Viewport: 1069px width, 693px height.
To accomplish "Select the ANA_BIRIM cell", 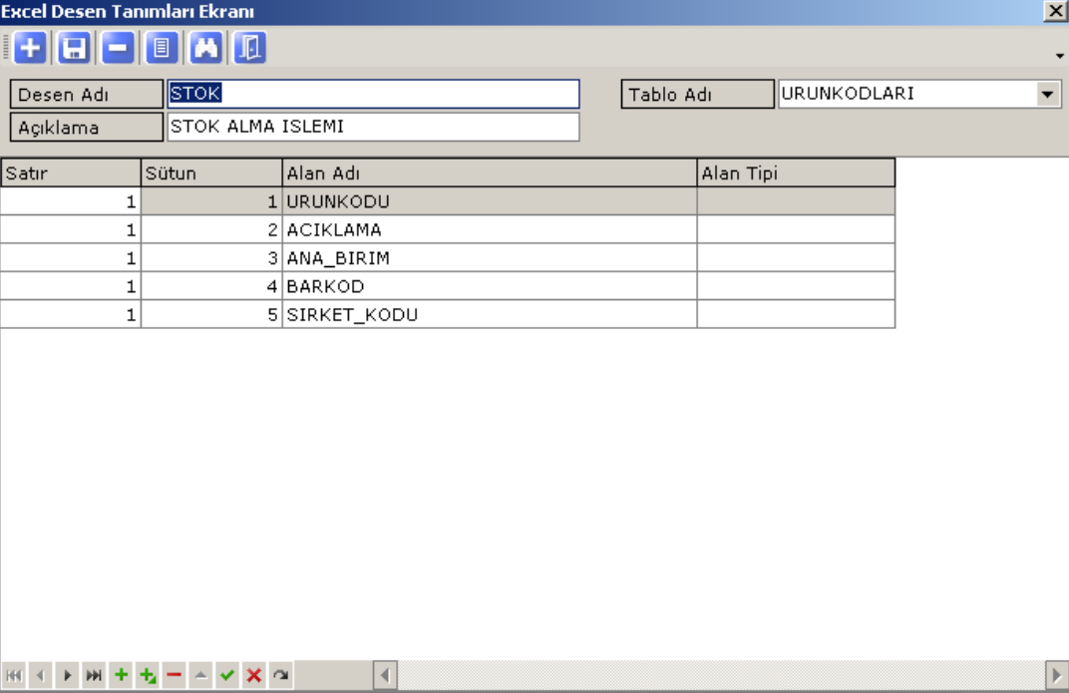I will [x=490, y=258].
